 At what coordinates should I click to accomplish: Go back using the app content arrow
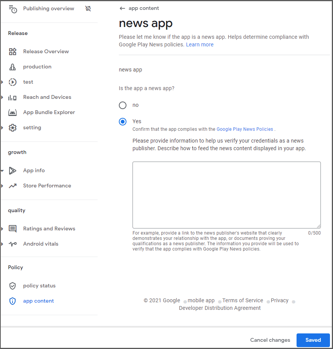(x=122, y=8)
